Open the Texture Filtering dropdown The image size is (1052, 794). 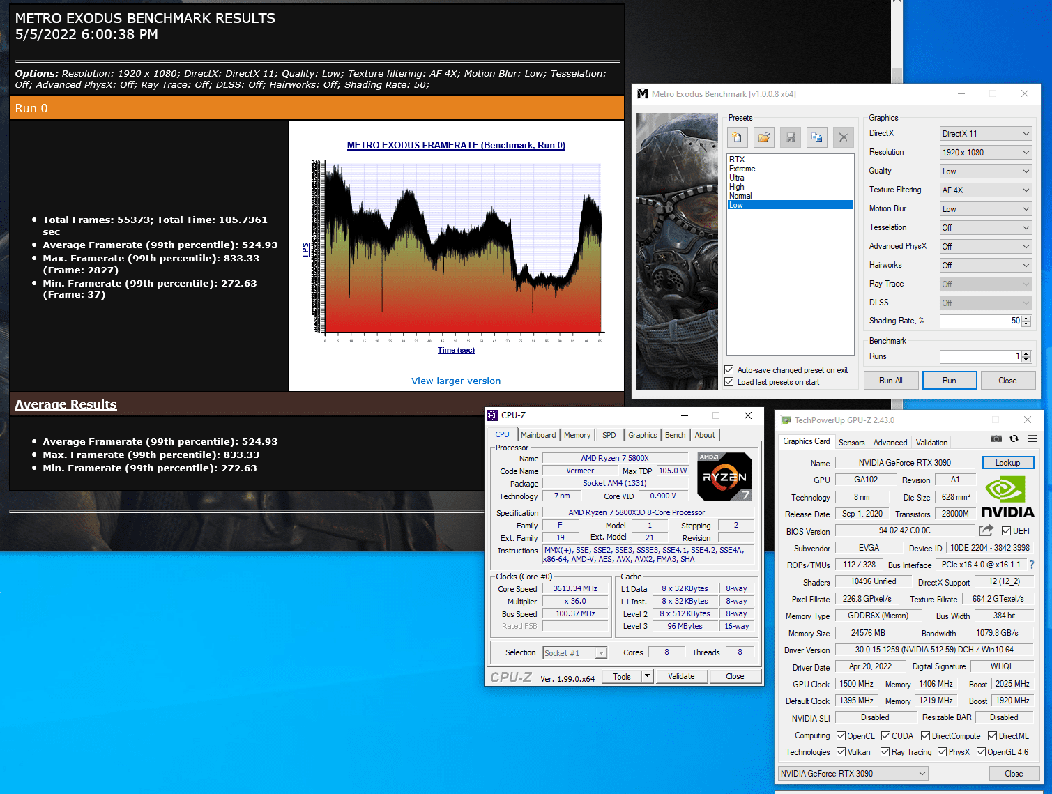coord(986,190)
